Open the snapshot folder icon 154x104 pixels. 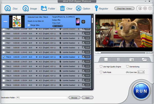pos(144,60)
